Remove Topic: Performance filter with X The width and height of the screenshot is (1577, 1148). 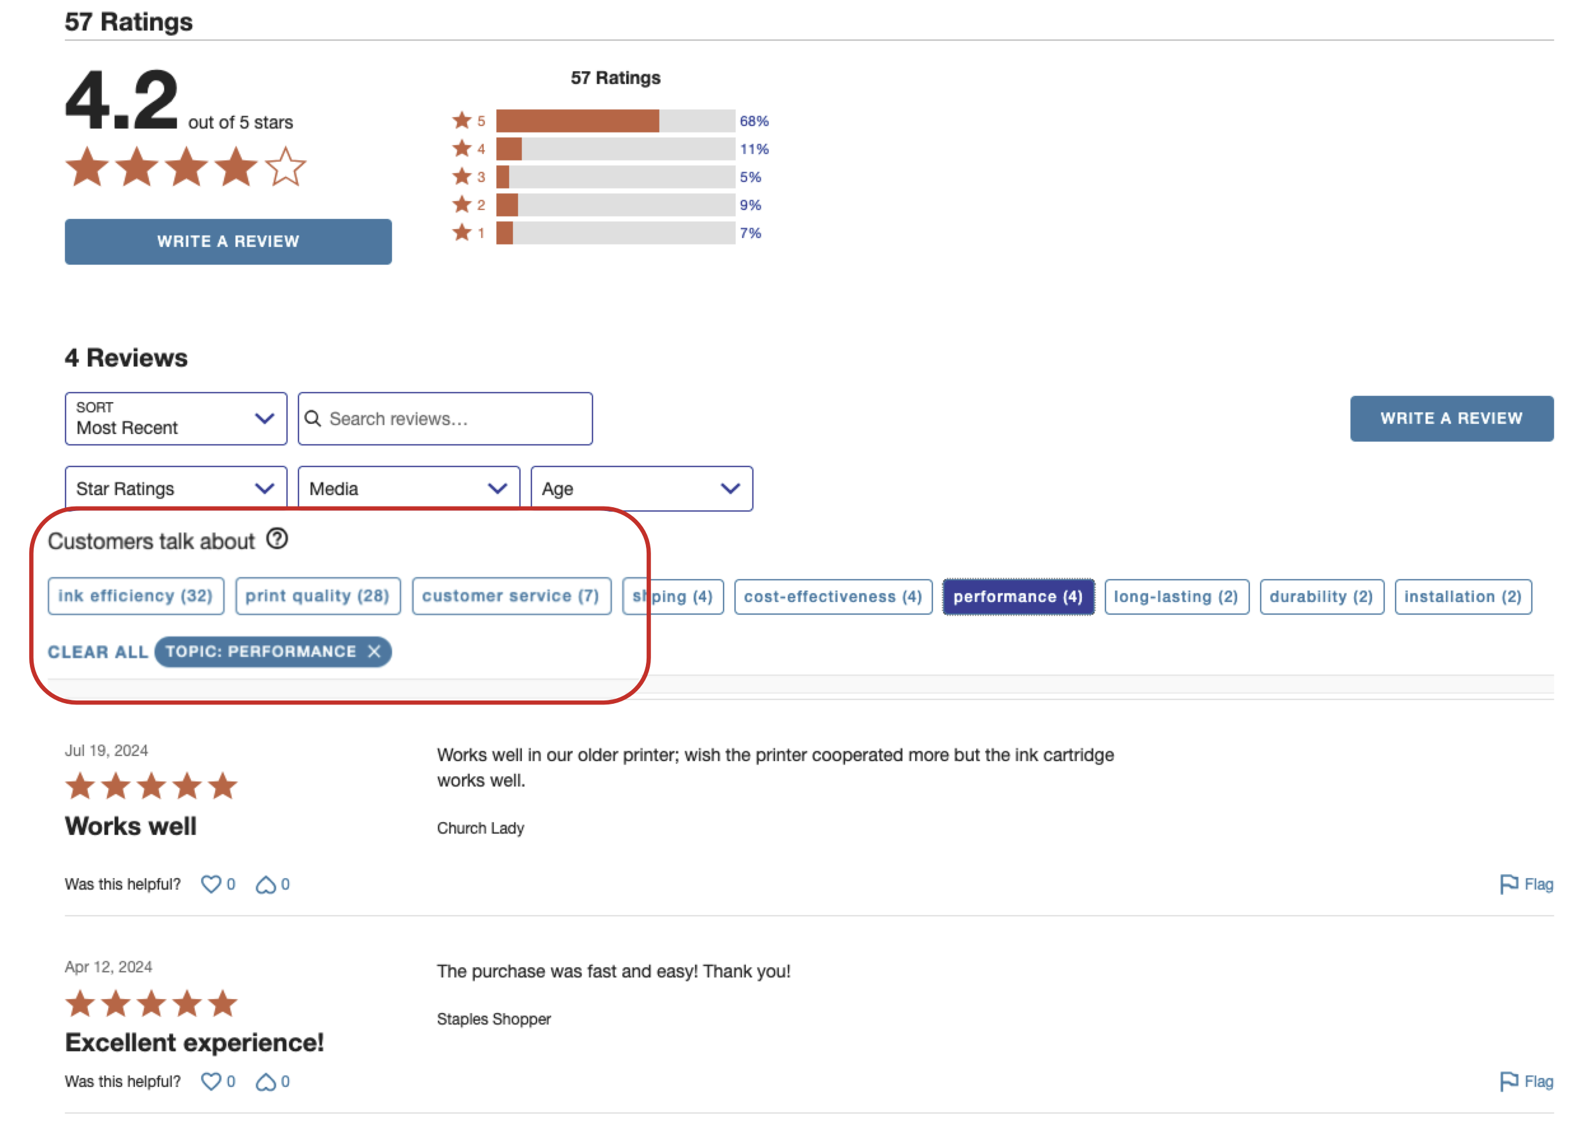coord(374,652)
